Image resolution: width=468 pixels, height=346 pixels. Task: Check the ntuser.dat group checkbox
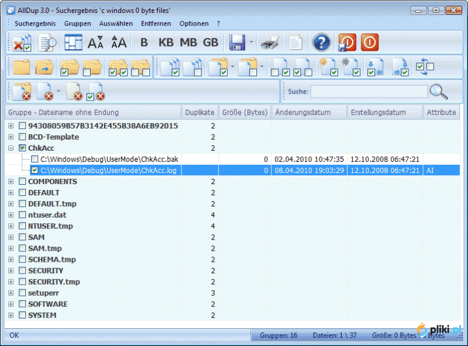click(x=22, y=214)
